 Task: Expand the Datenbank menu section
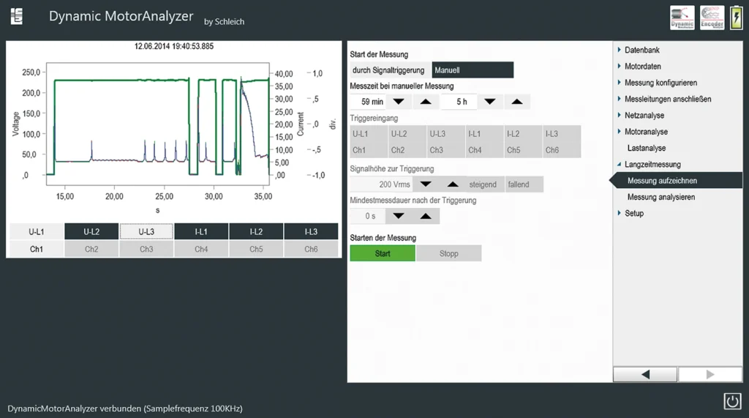coord(641,50)
